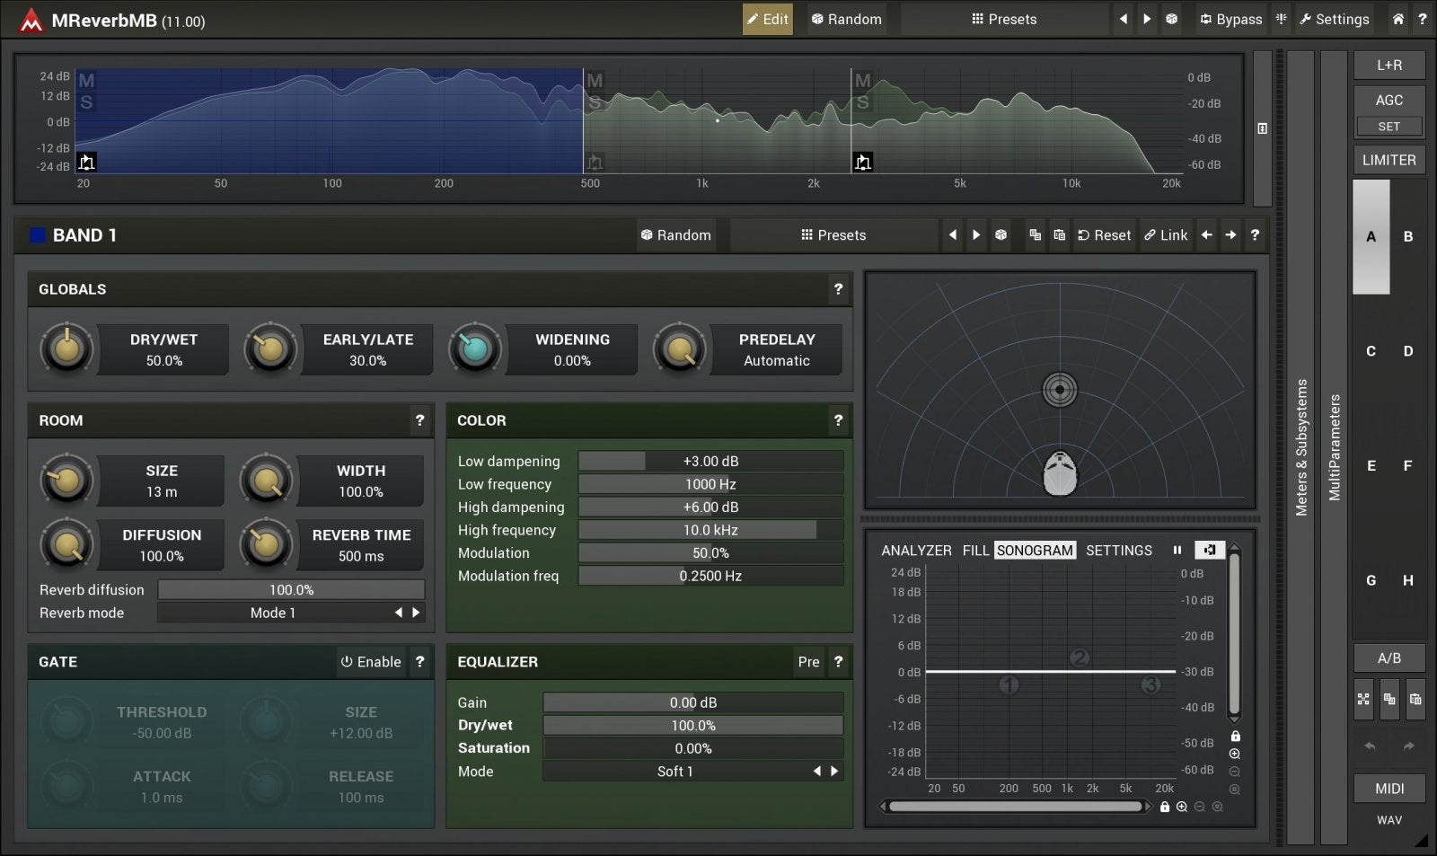Image resolution: width=1437 pixels, height=856 pixels.
Task: Click the Limiter button
Action: [1389, 160]
